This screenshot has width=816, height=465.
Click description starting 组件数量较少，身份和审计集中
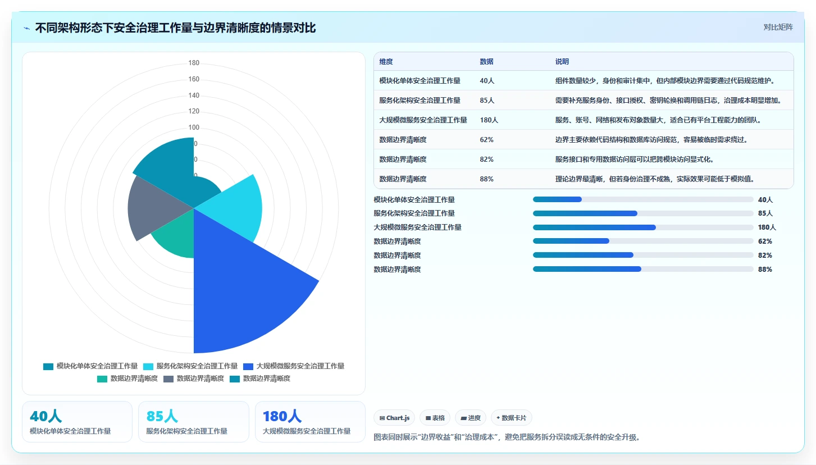point(665,81)
